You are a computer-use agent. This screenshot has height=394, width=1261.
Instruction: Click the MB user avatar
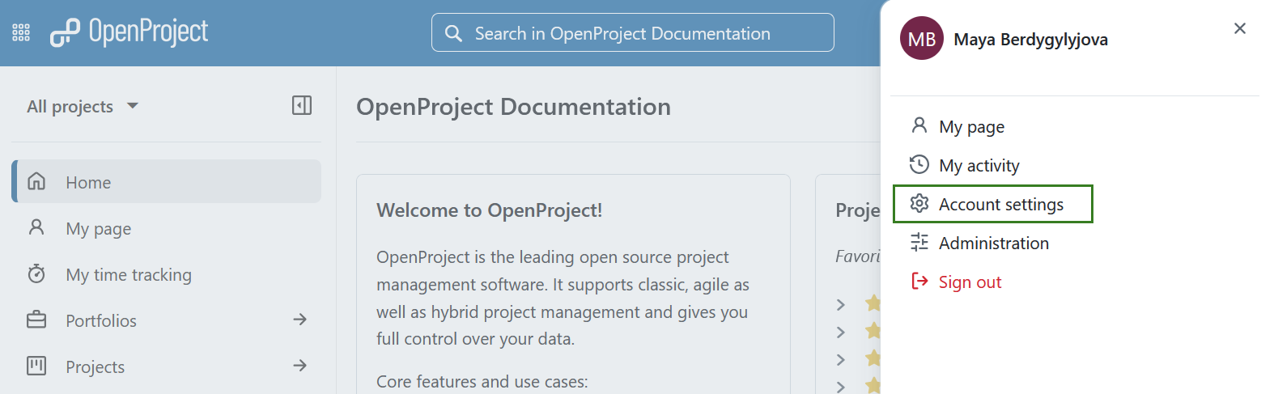[921, 39]
